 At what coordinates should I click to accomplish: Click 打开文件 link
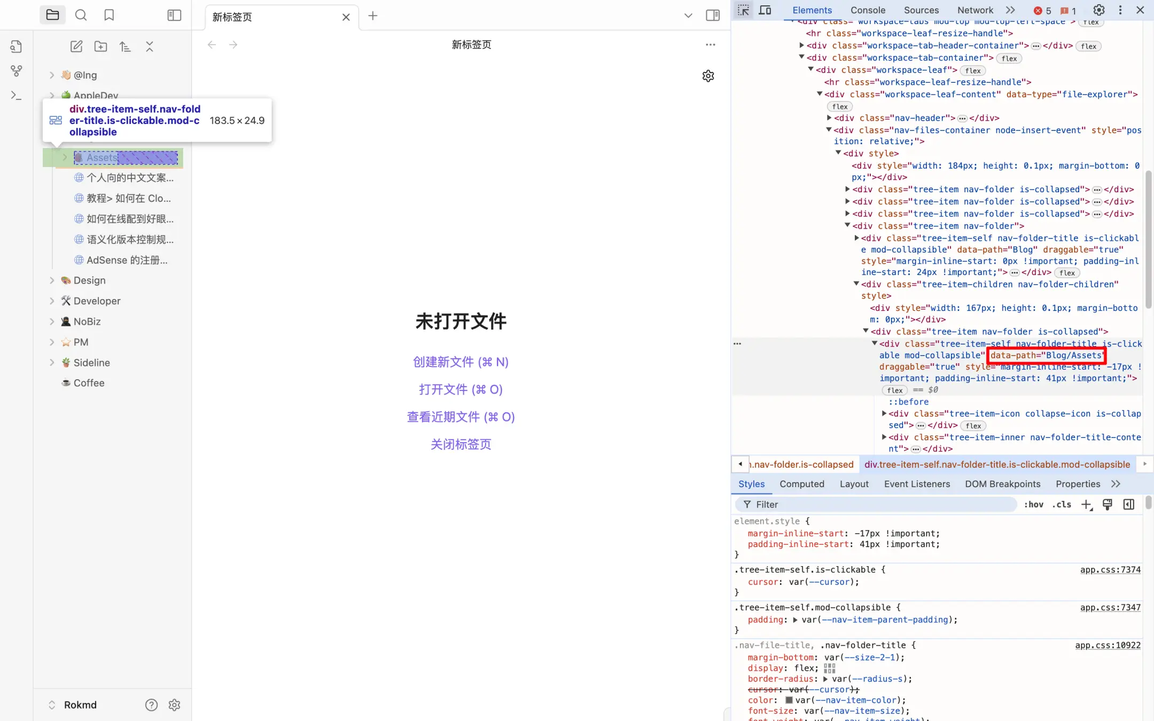pos(461,389)
